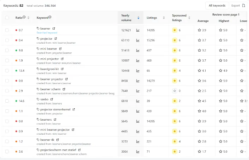
Task: Open external link icon beside sanbo
Action: [51, 100]
